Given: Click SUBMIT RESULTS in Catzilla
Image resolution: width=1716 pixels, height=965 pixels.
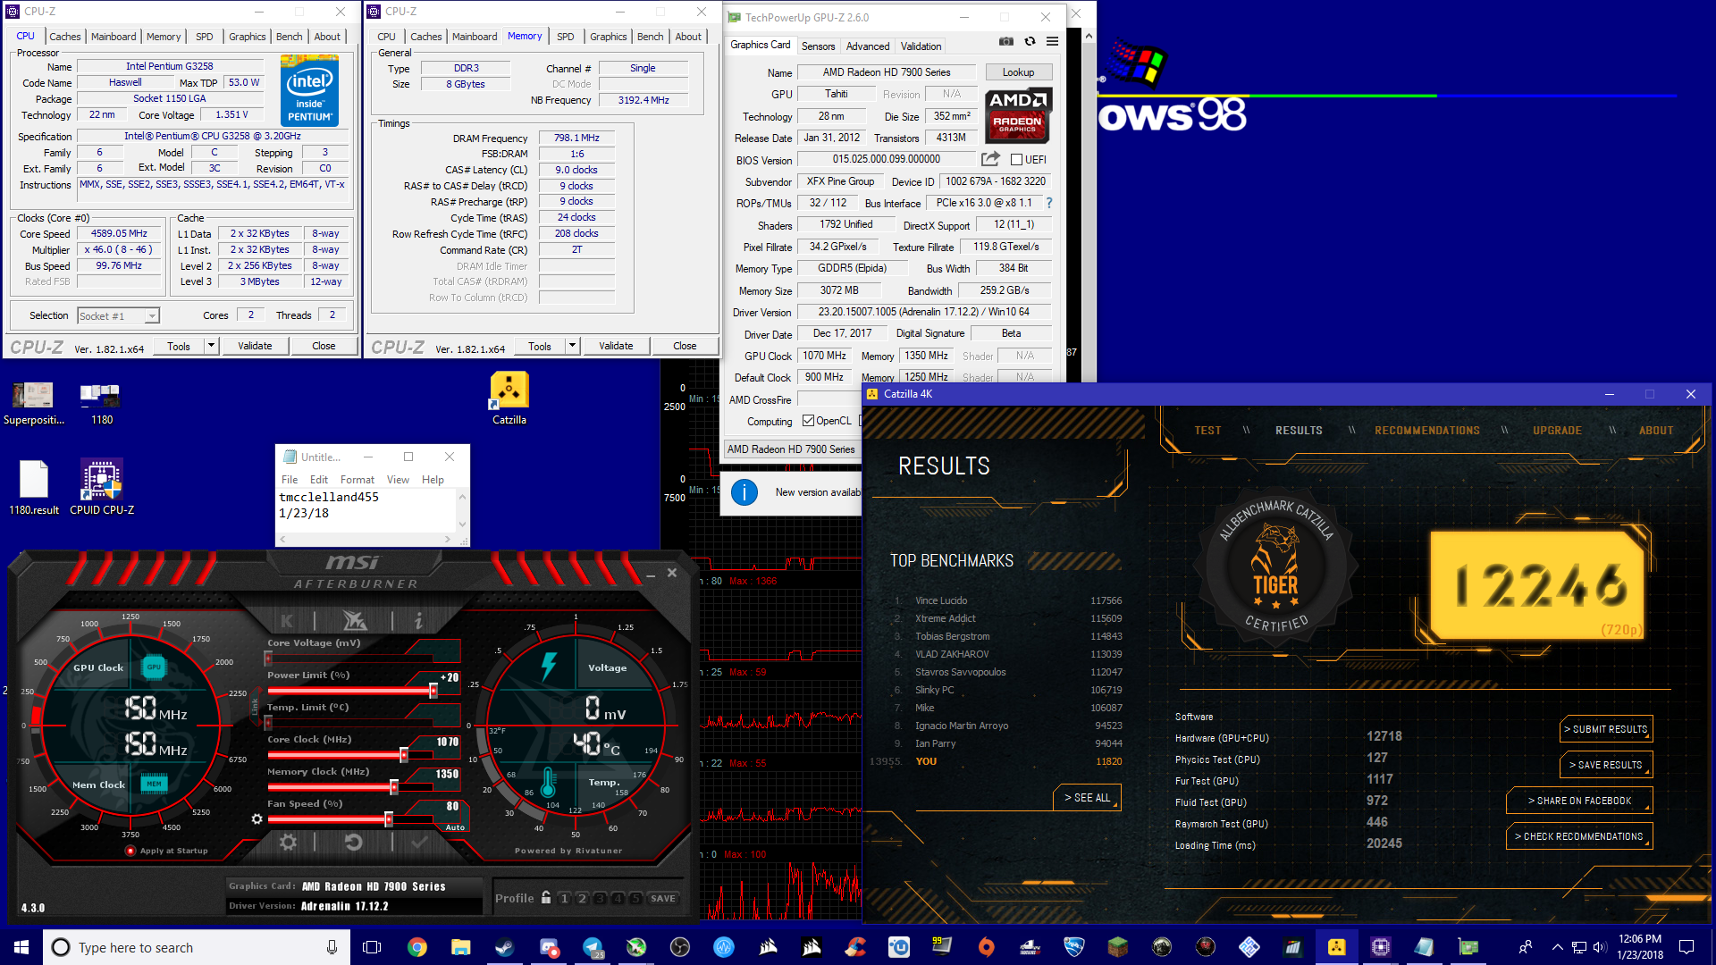Looking at the screenshot, I should point(1606,729).
